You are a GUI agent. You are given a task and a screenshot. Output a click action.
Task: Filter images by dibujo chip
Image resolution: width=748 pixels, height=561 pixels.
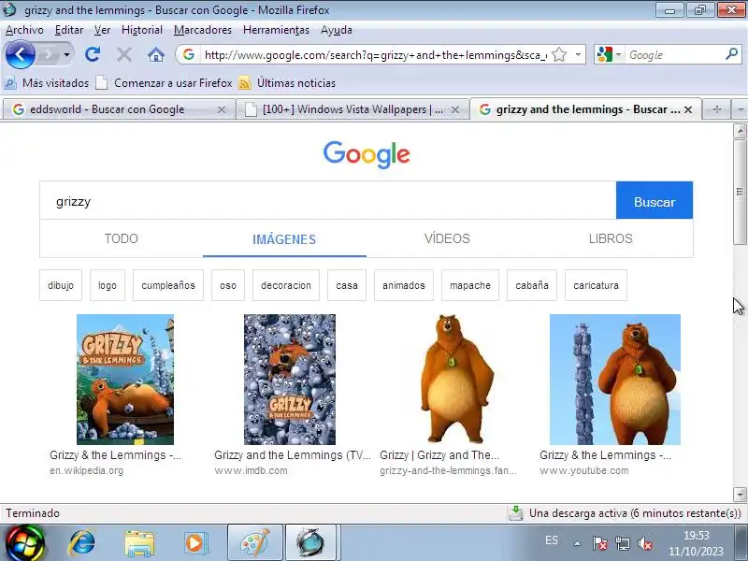point(61,285)
